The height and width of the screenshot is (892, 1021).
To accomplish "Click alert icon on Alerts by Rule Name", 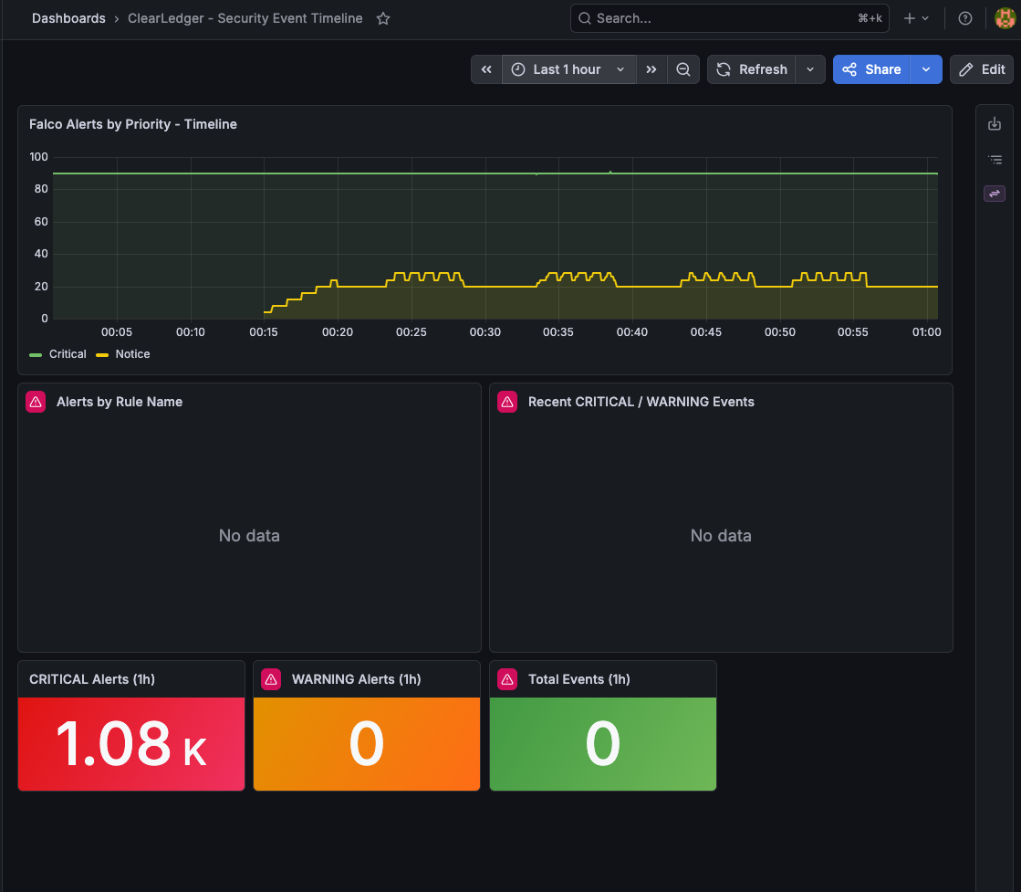I will coord(36,402).
